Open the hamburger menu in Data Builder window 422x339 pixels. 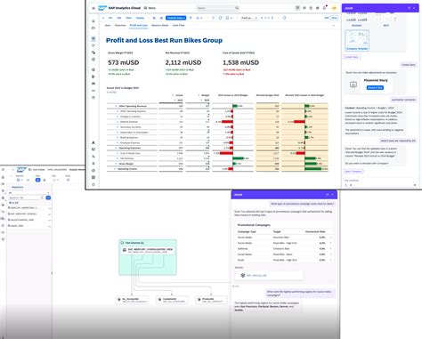click(x=4, y=170)
